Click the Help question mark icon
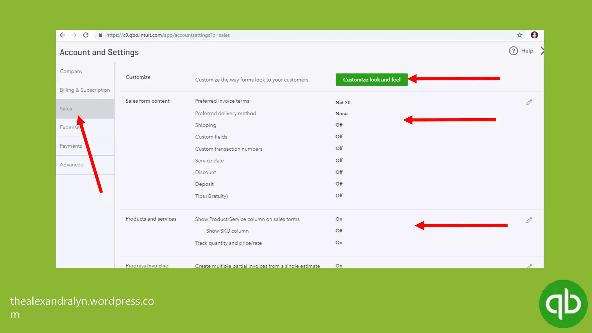This screenshot has height=333, width=592. 513,51
